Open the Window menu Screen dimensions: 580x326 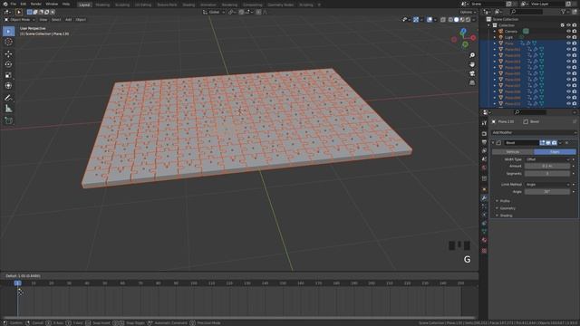tap(52, 4)
